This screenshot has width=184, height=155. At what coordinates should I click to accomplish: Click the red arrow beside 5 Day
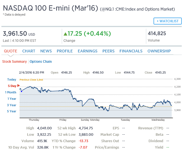[x=18, y=86]
